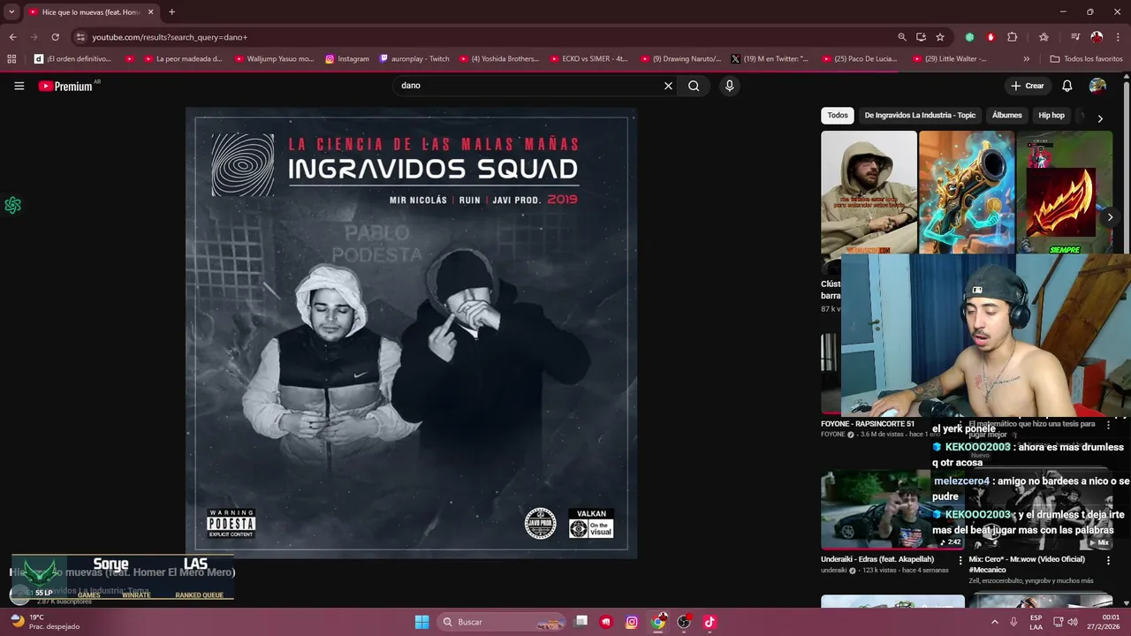
Task: Open the hooded man short thumbnail
Action: pos(869,193)
